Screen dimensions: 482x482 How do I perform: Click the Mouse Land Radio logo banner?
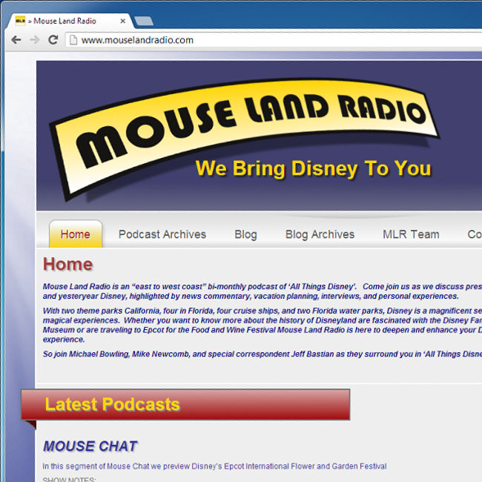tap(245, 138)
